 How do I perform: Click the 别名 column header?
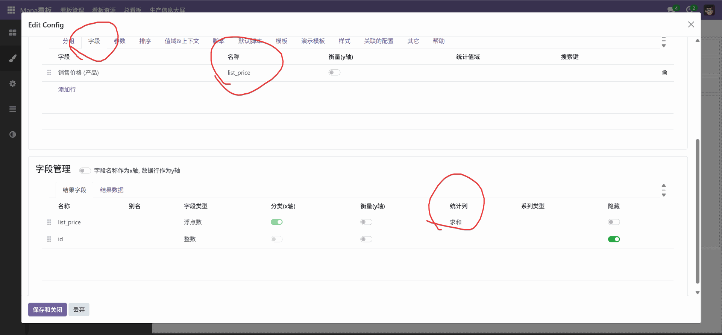(x=135, y=206)
